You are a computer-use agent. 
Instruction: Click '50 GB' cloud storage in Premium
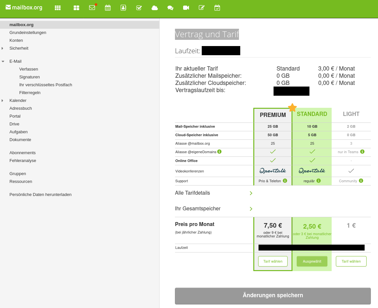[273, 135]
